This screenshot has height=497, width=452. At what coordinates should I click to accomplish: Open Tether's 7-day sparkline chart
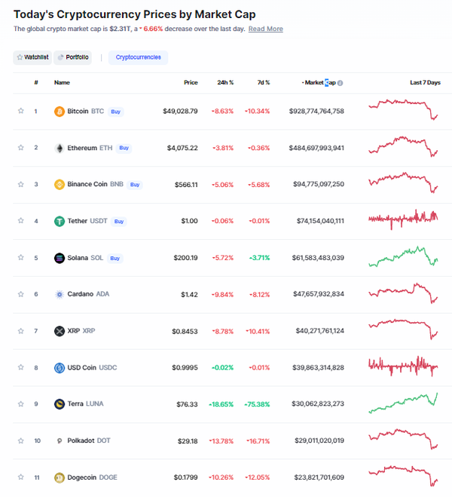[x=403, y=219]
